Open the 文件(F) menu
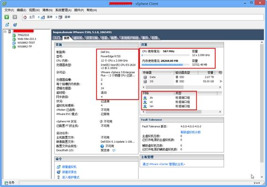 point(9,10)
